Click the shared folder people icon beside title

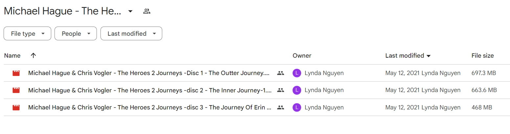(147, 11)
